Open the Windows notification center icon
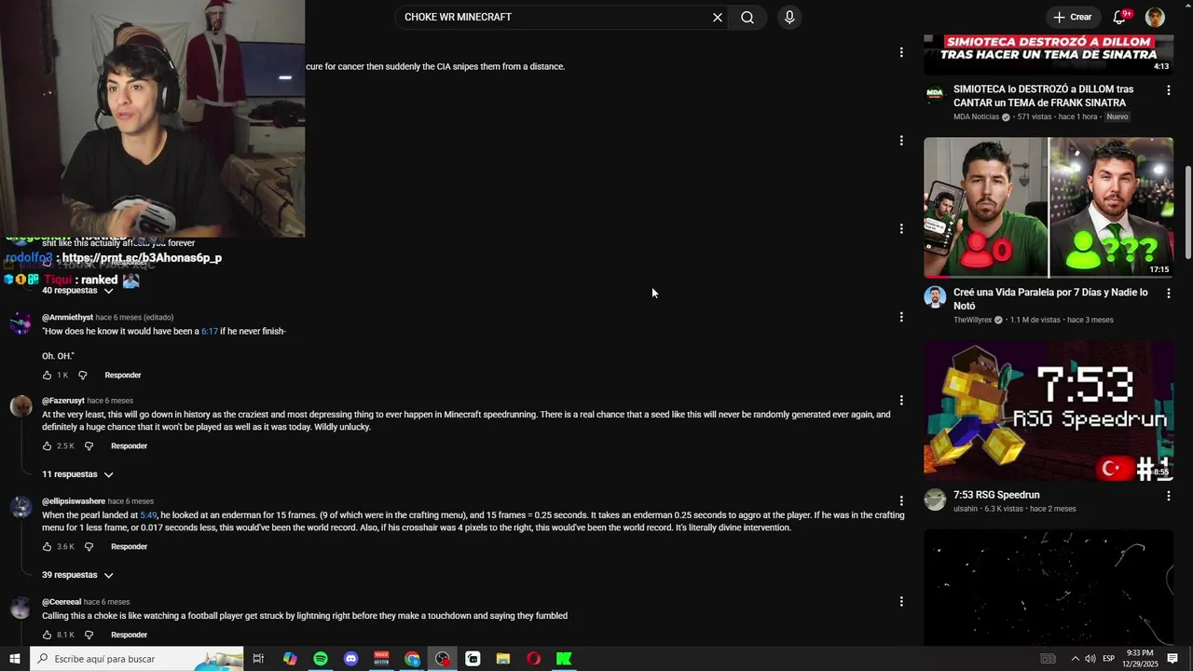Viewport: 1193px width, 671px height. coord(1172,659)
